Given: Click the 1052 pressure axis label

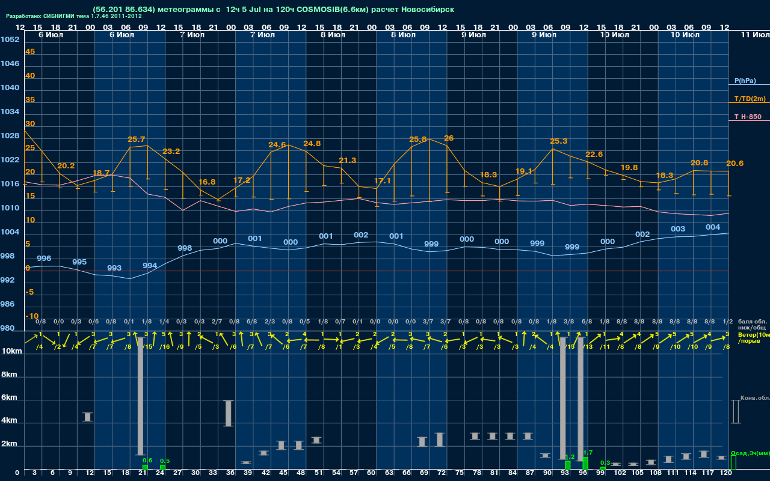Looking at the screenshot, I should (x=10, y=40).
